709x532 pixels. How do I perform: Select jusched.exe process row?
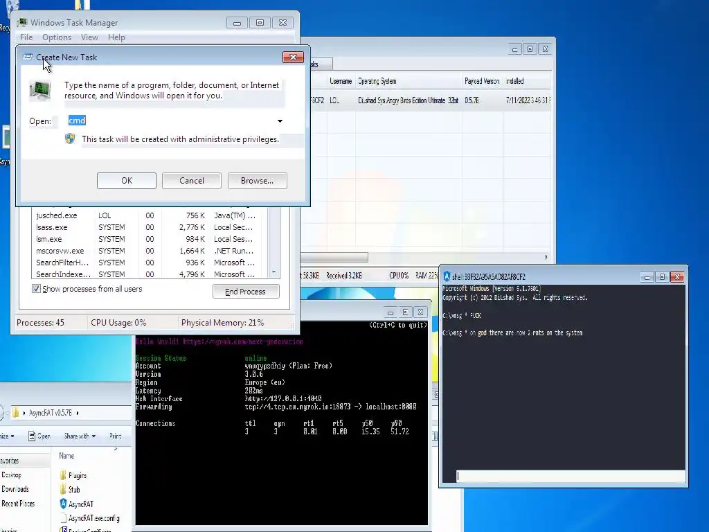tap(150, 215)
